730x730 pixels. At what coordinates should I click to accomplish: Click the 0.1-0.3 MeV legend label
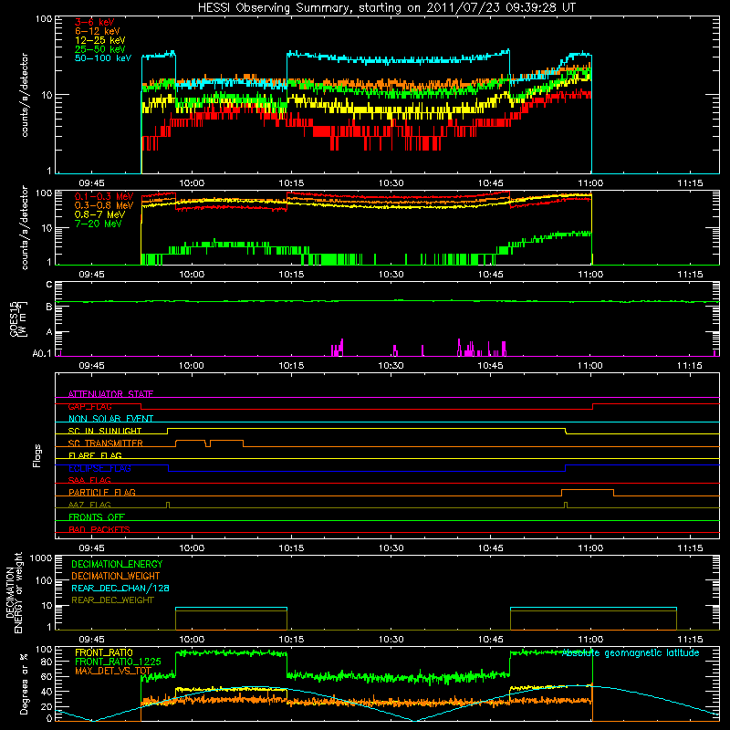[104, 196]
